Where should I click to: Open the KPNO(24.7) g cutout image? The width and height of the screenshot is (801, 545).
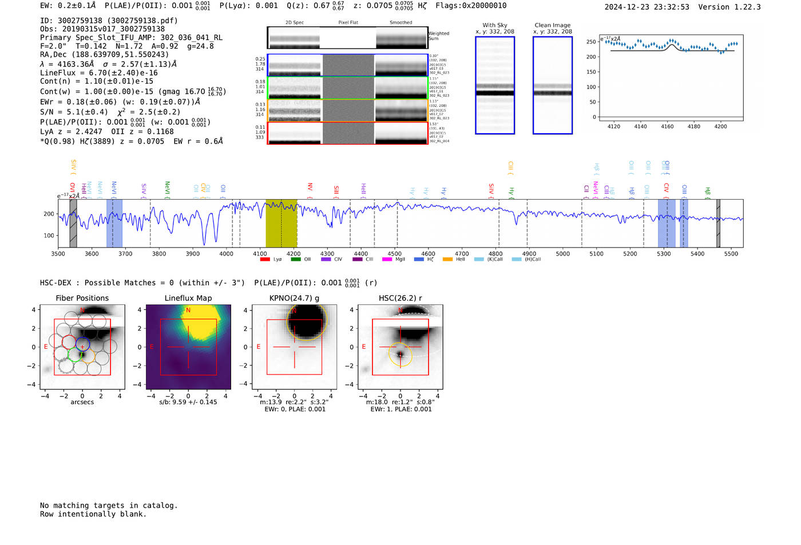(295, 347)
